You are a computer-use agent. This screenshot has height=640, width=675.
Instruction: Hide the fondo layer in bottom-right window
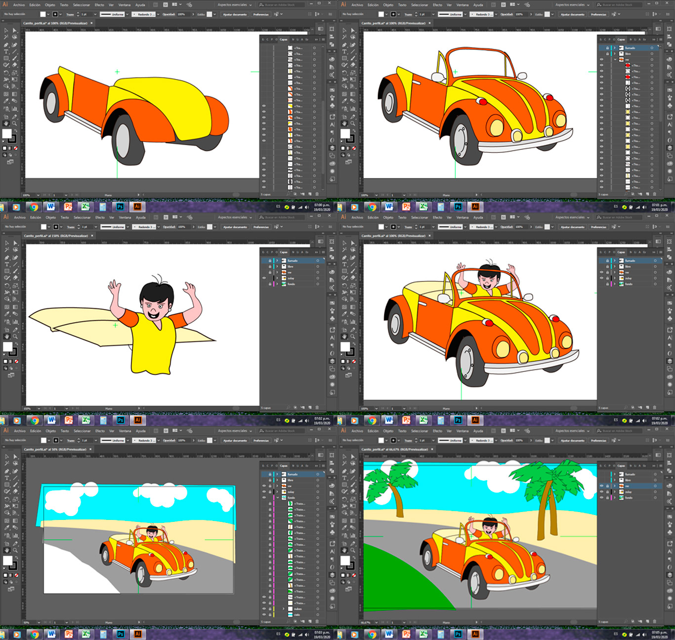pos(601,498)
